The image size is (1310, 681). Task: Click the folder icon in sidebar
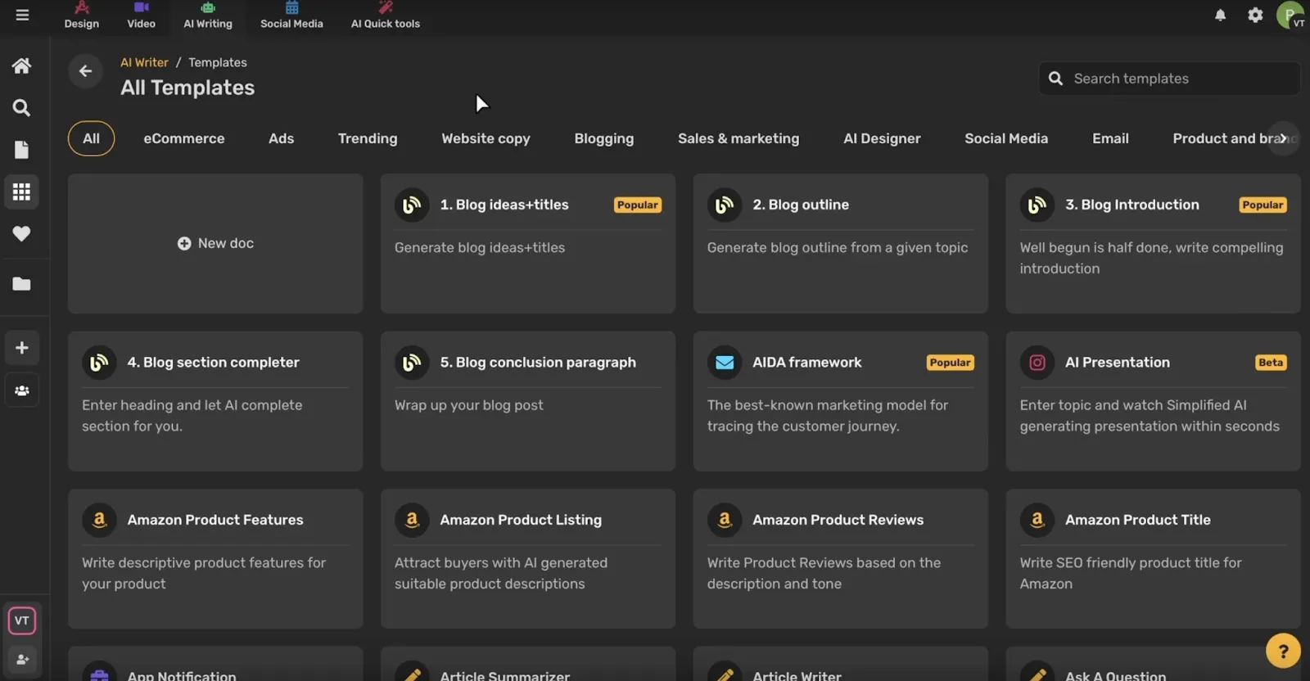pyautogui.click(x=21, y=284)
